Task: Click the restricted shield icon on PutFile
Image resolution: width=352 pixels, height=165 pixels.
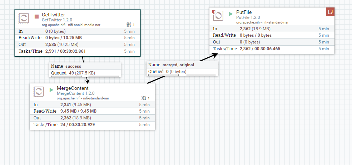Action: pyautogui.click(x=214, y=12)
